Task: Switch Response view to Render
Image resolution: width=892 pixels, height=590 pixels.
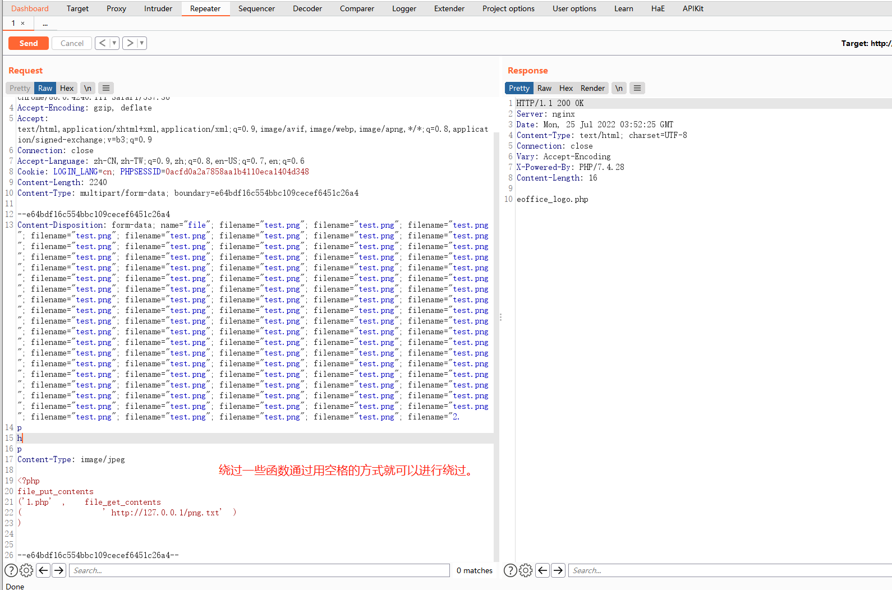Action: (592, 88)
